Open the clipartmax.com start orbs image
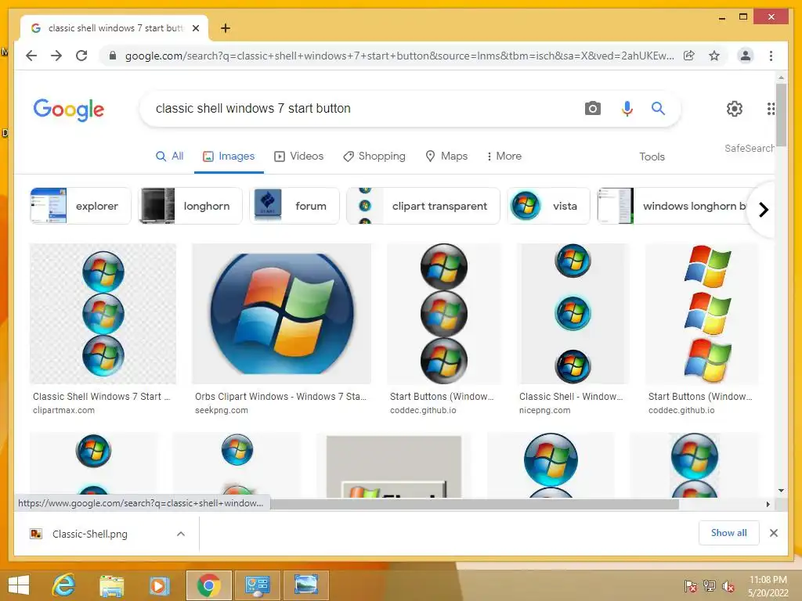This screenshot has width=802, height=601. click(103, 313)
